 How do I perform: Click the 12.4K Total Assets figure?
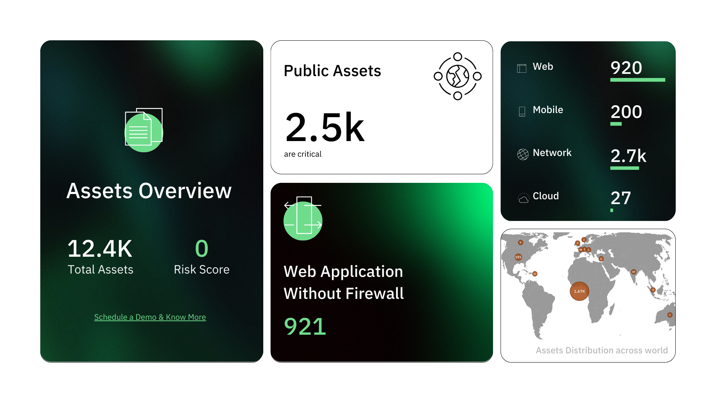click(x=100, y=249)
